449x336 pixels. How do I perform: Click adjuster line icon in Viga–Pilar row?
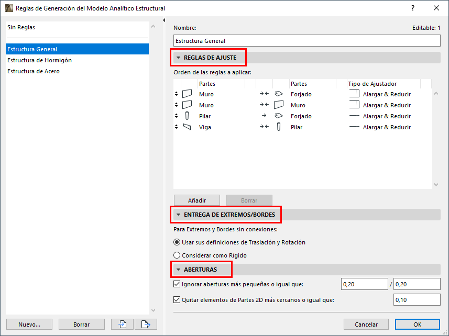[355, 127]
